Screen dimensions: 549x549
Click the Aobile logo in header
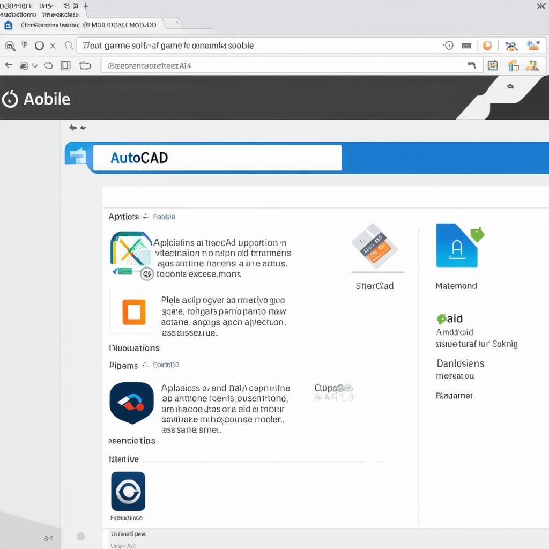pos(36,99)
